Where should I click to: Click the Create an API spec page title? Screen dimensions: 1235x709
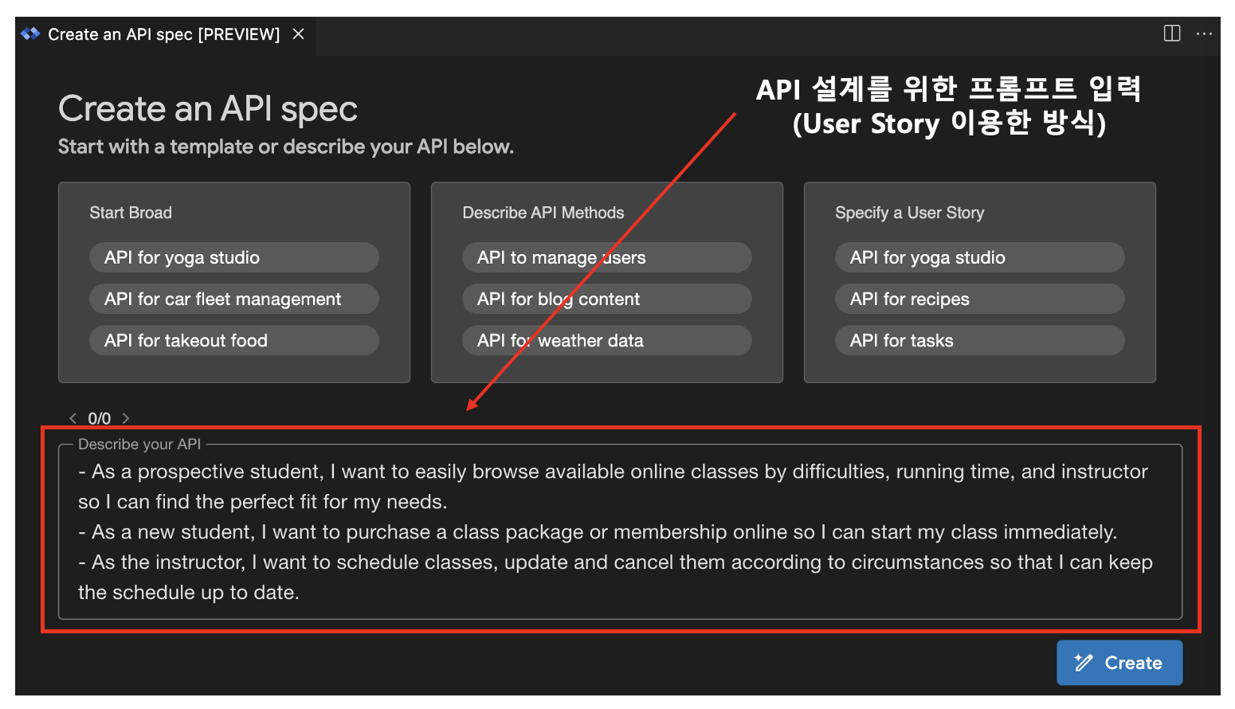point(208,109)
